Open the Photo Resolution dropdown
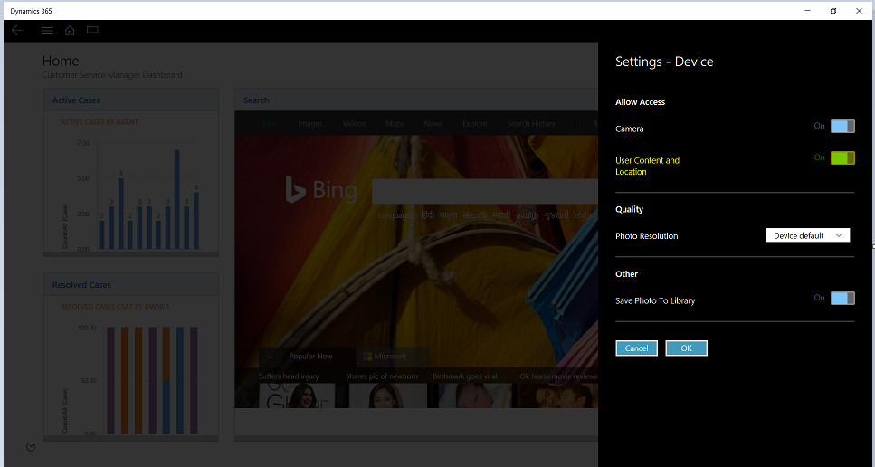 tap(807, 235)
